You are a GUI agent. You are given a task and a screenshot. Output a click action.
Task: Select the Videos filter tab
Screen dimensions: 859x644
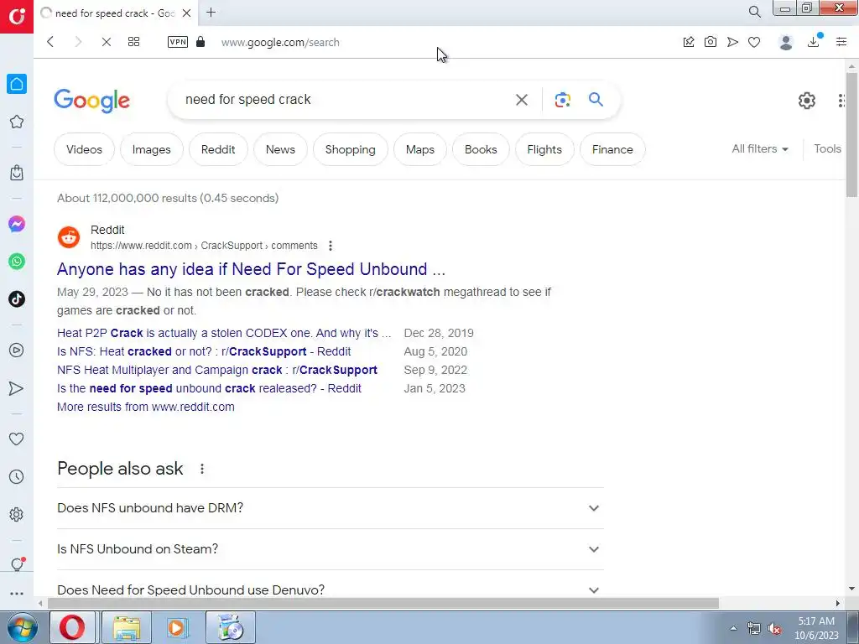click(85, 149)
